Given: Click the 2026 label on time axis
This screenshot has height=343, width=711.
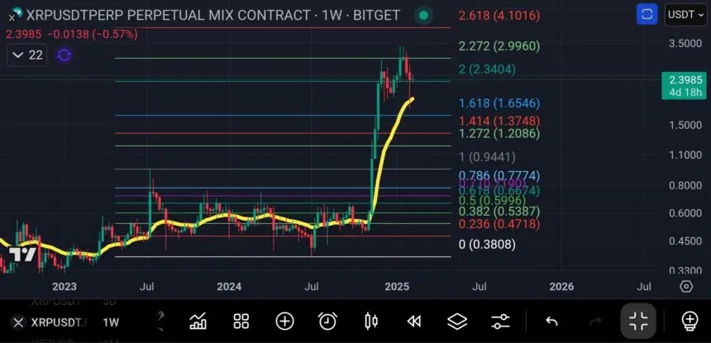Looking at the screenshot, I should [x=561, y=286].
